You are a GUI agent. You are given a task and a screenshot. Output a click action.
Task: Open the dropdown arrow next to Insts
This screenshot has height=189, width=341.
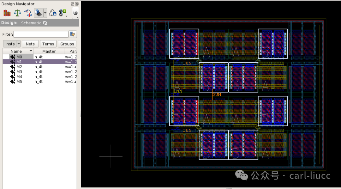(19, 44)
